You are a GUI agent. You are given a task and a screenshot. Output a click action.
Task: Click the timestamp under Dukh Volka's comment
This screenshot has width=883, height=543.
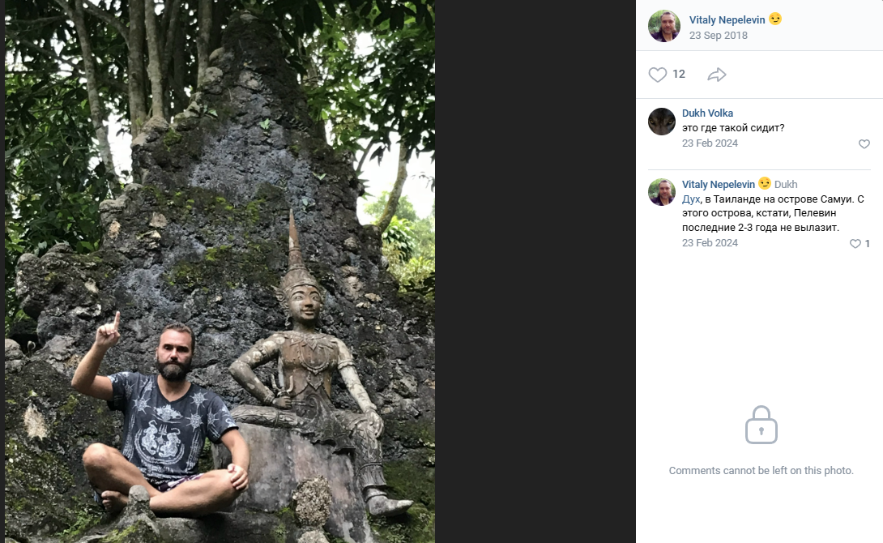tap(710, 143)
